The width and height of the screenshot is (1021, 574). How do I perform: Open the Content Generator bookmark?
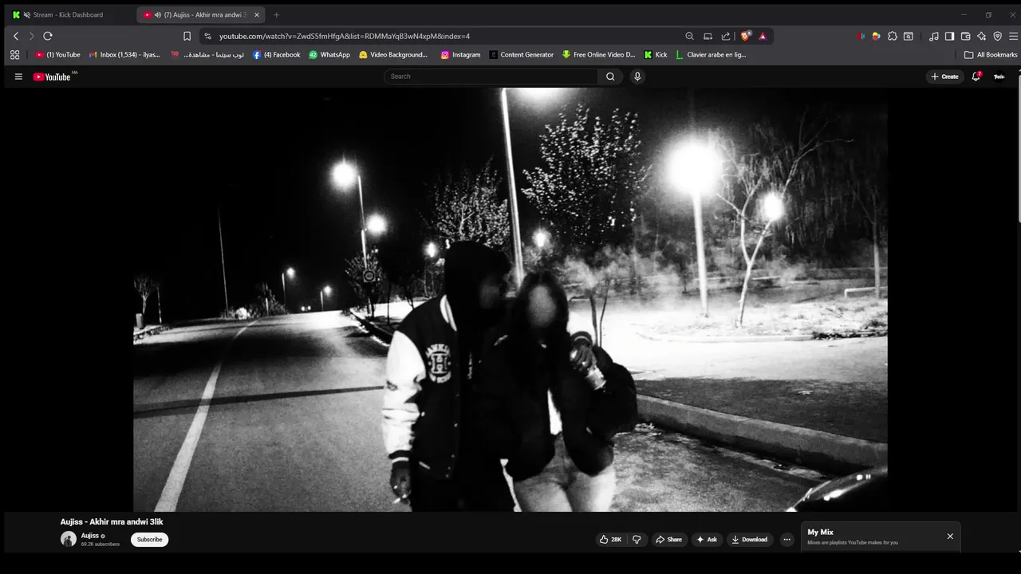pyautogui.click(x=522, y=55)
